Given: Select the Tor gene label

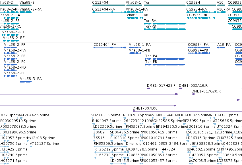Looking at the screenshot, I should click(x=147, y=3).
